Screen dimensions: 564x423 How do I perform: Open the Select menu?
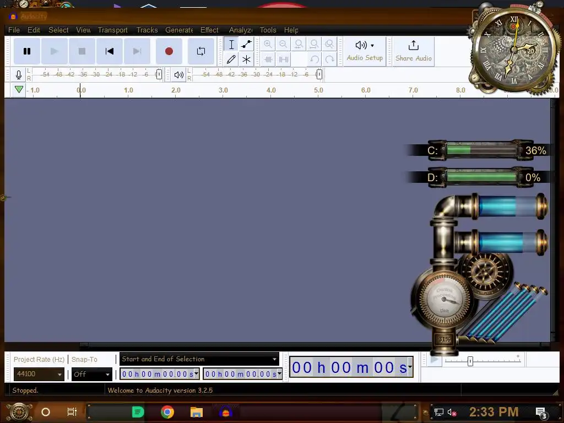click(58, 30)
